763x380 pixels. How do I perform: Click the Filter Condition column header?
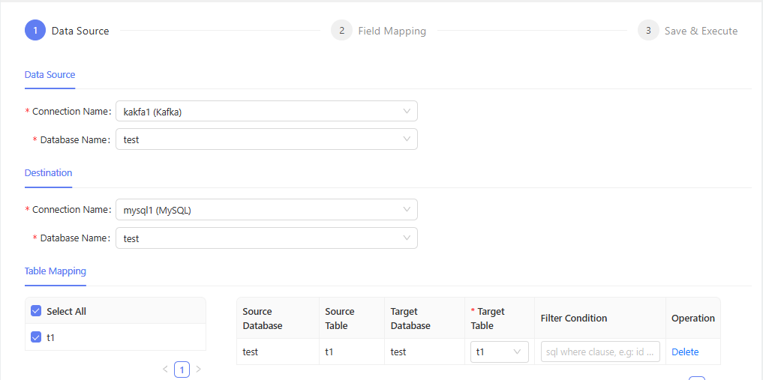574,319
